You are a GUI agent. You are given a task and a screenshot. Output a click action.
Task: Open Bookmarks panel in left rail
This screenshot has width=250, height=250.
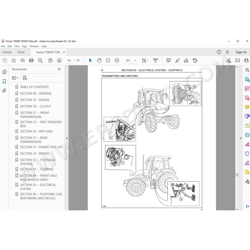tap(4, 81)
